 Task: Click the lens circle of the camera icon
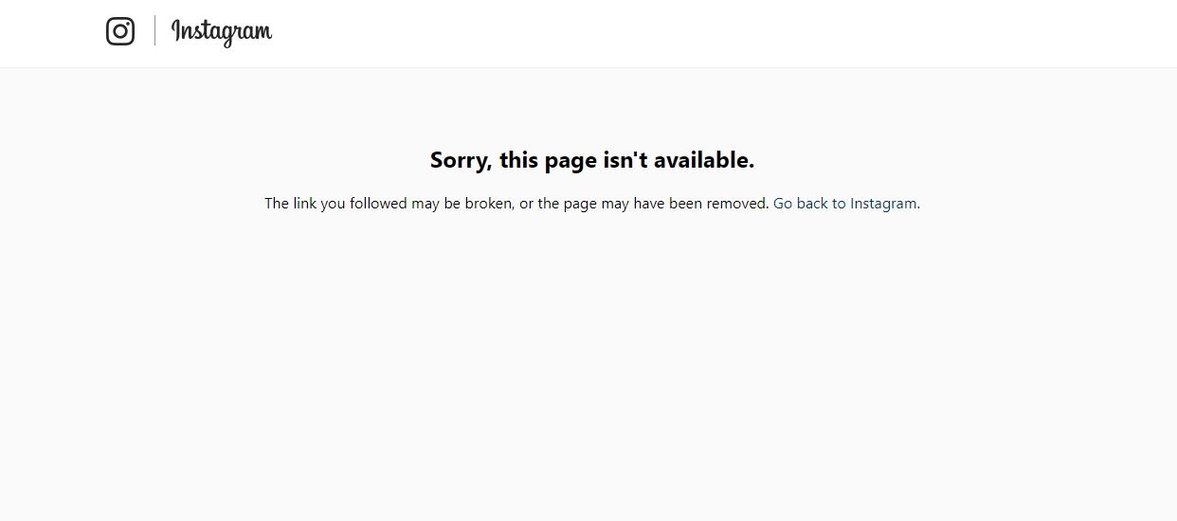point(120,31)
